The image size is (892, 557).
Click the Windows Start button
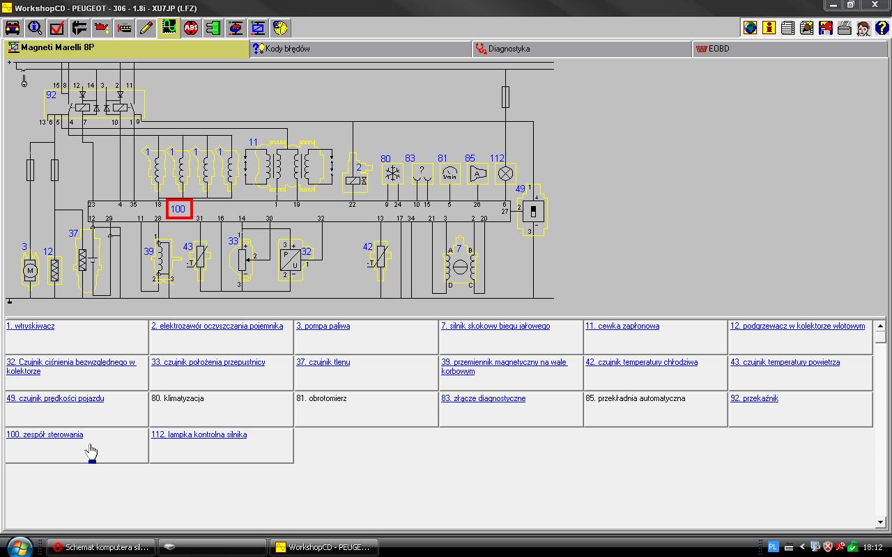coord(20,547)
